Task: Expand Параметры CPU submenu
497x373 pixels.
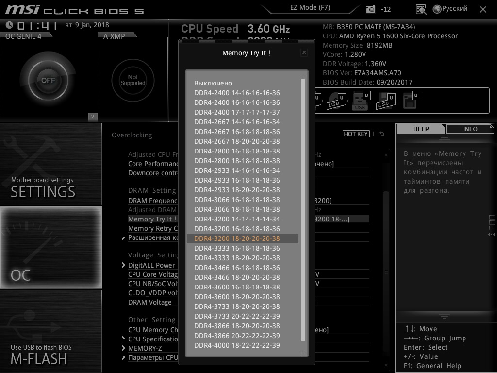Action: coord(149,357)
